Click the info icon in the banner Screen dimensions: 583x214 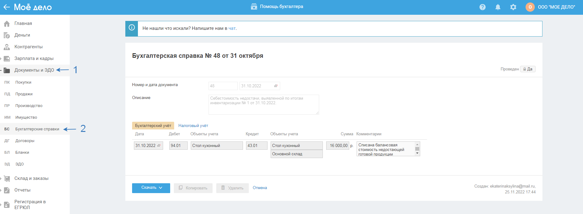coord(132,28)
